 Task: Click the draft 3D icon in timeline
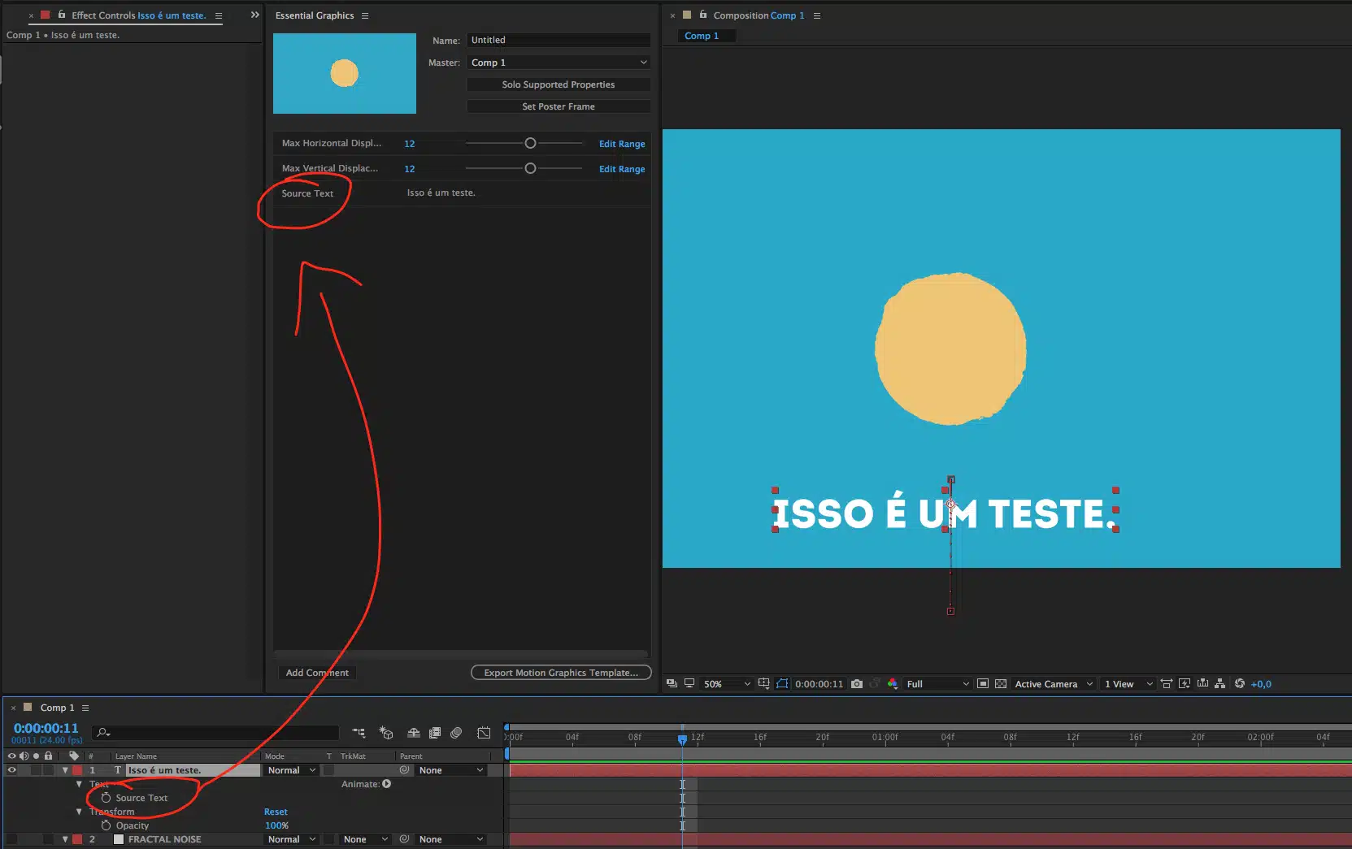(x=386, y=733)
